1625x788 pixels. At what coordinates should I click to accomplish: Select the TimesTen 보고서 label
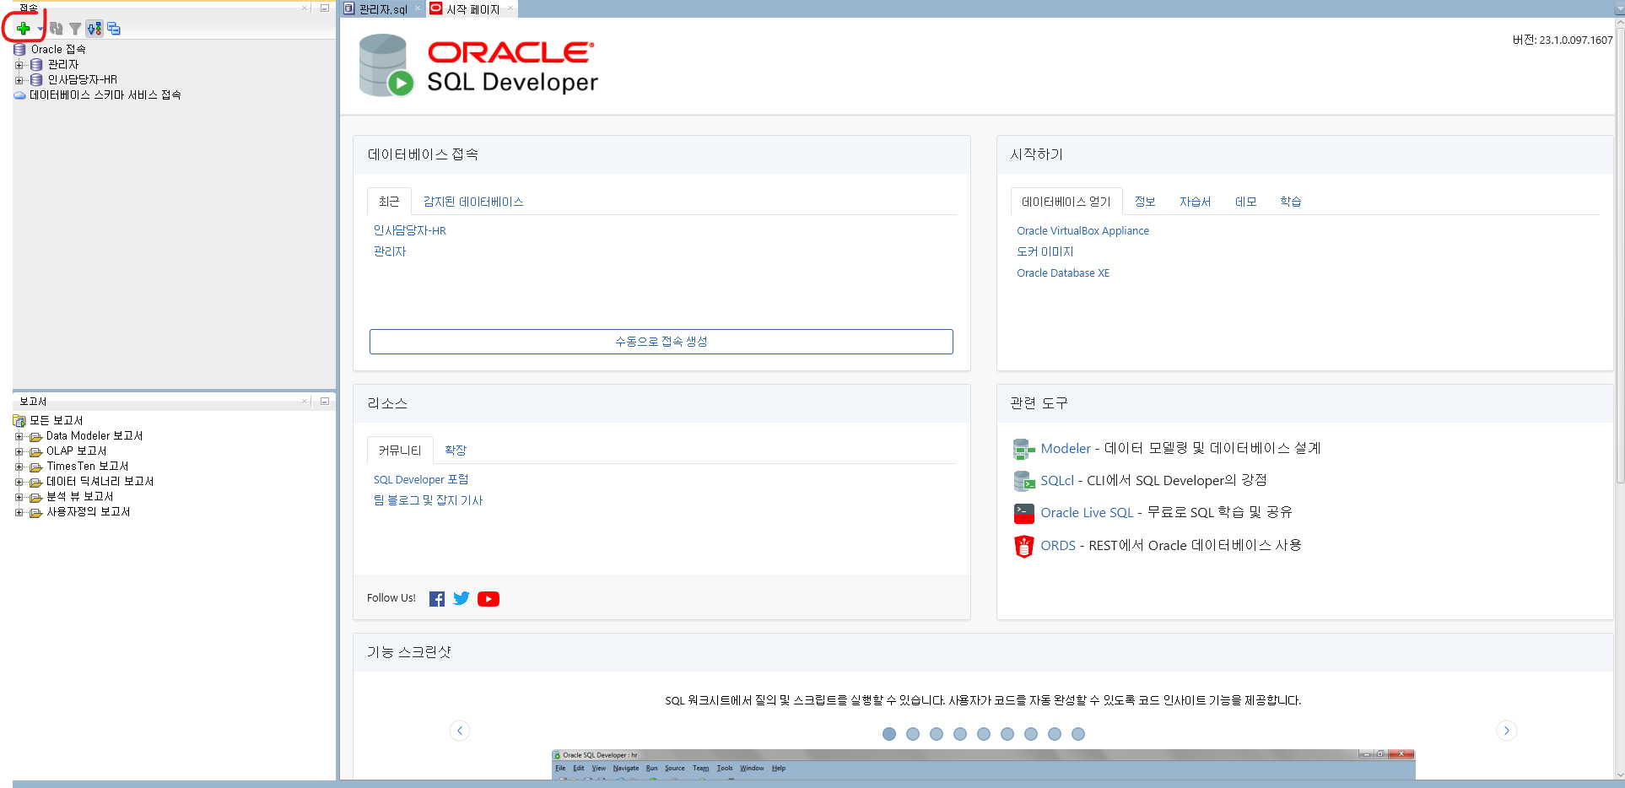point(88,467)
